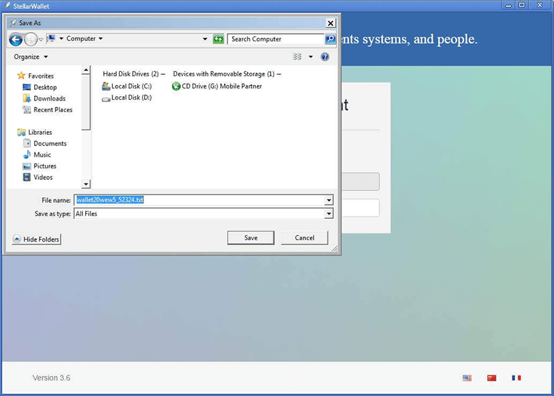Select Local Disk (D:)

(132, 98)
